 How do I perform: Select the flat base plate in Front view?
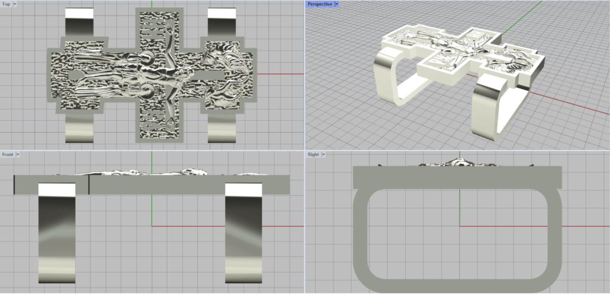[x=179, y=184]
